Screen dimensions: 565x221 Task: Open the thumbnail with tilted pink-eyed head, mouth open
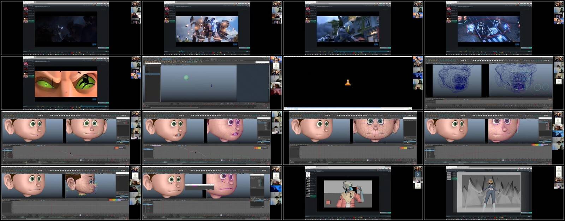(212, 138)
